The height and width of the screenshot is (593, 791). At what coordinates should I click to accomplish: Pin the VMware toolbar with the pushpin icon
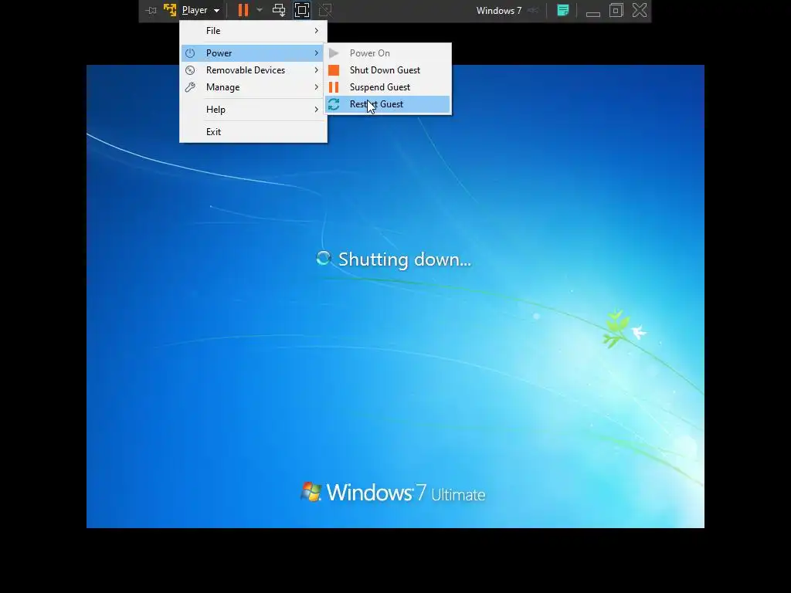point(151,10)
